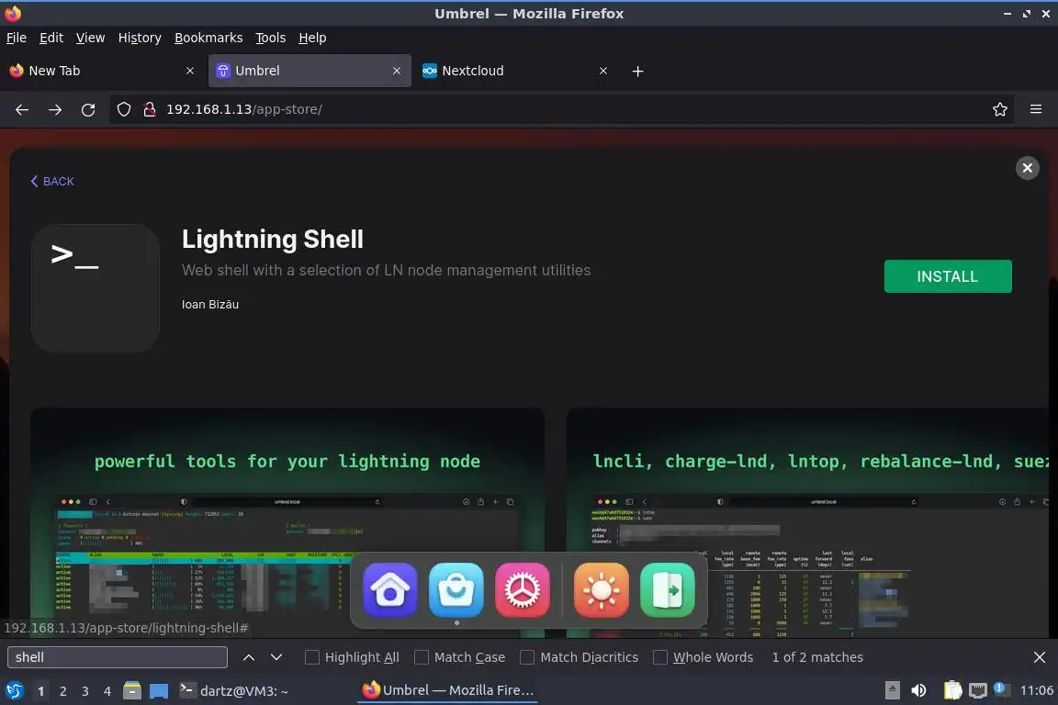Bookmark this page with the star

(x=1000, y=109)
